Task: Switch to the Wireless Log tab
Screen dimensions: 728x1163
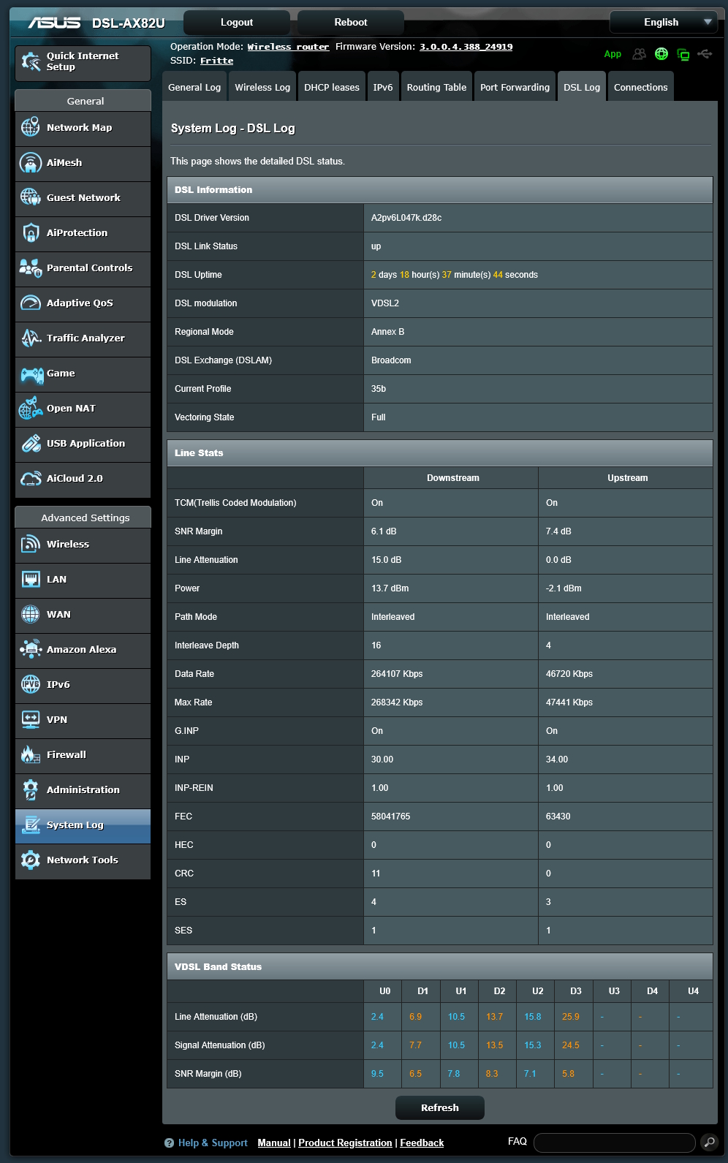Action: pyautogui.click(x=262, y=87)
